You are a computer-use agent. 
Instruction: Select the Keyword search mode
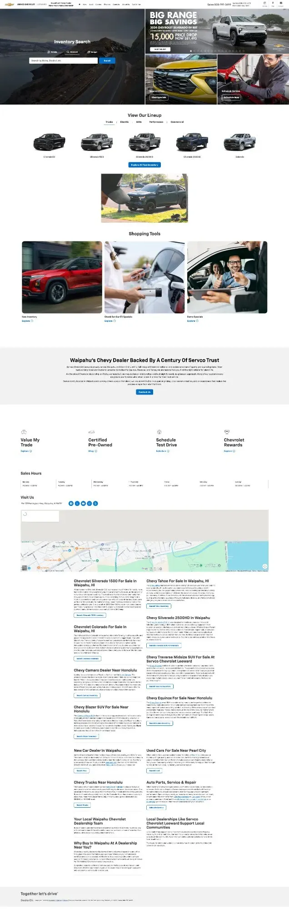point(72,52)
